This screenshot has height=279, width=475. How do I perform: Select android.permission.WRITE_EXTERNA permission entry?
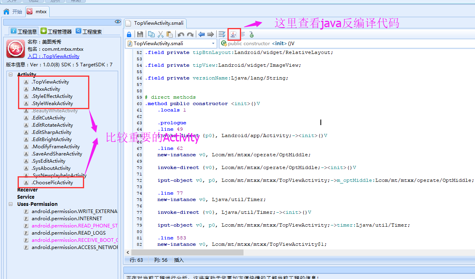pyautogui.click(x=74, y=211)
